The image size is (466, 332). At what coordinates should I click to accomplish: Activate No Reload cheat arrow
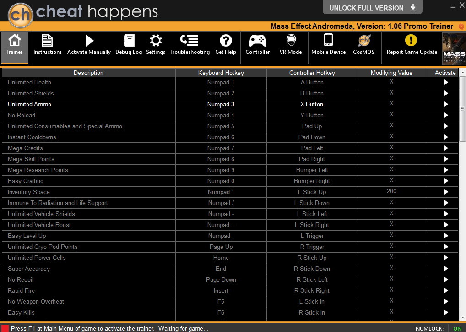[x=446, y=116]
